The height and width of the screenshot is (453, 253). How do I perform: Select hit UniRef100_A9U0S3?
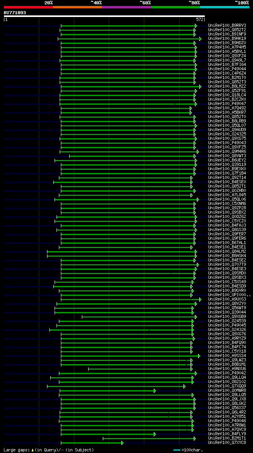click(227, 299)
